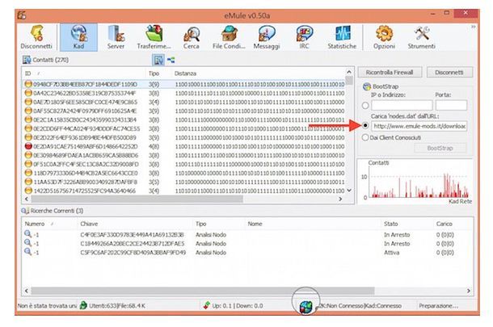Click the Attiva status cell
493x327 pixels.
(x=391, y=253)
